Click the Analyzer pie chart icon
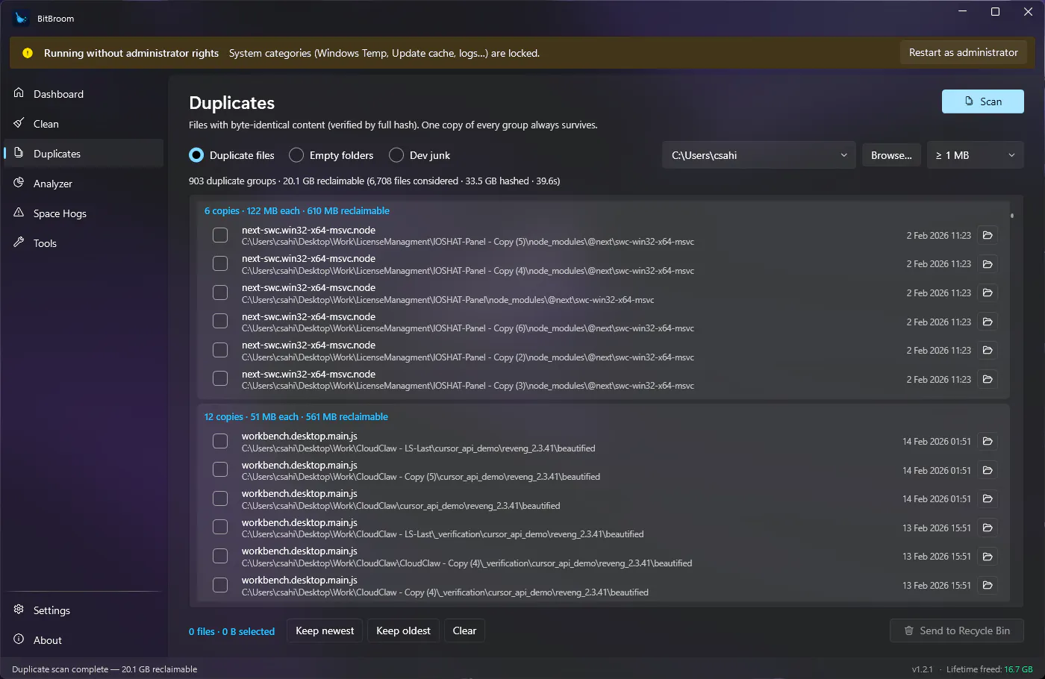Viewport: 1045px width, 679px height. point(19,183)
